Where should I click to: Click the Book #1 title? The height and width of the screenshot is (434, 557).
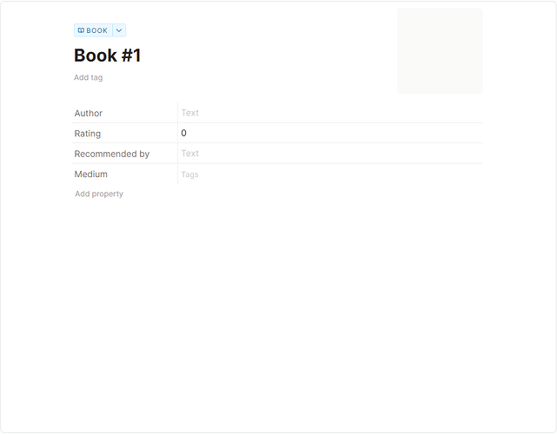click(x=107, y=56)
